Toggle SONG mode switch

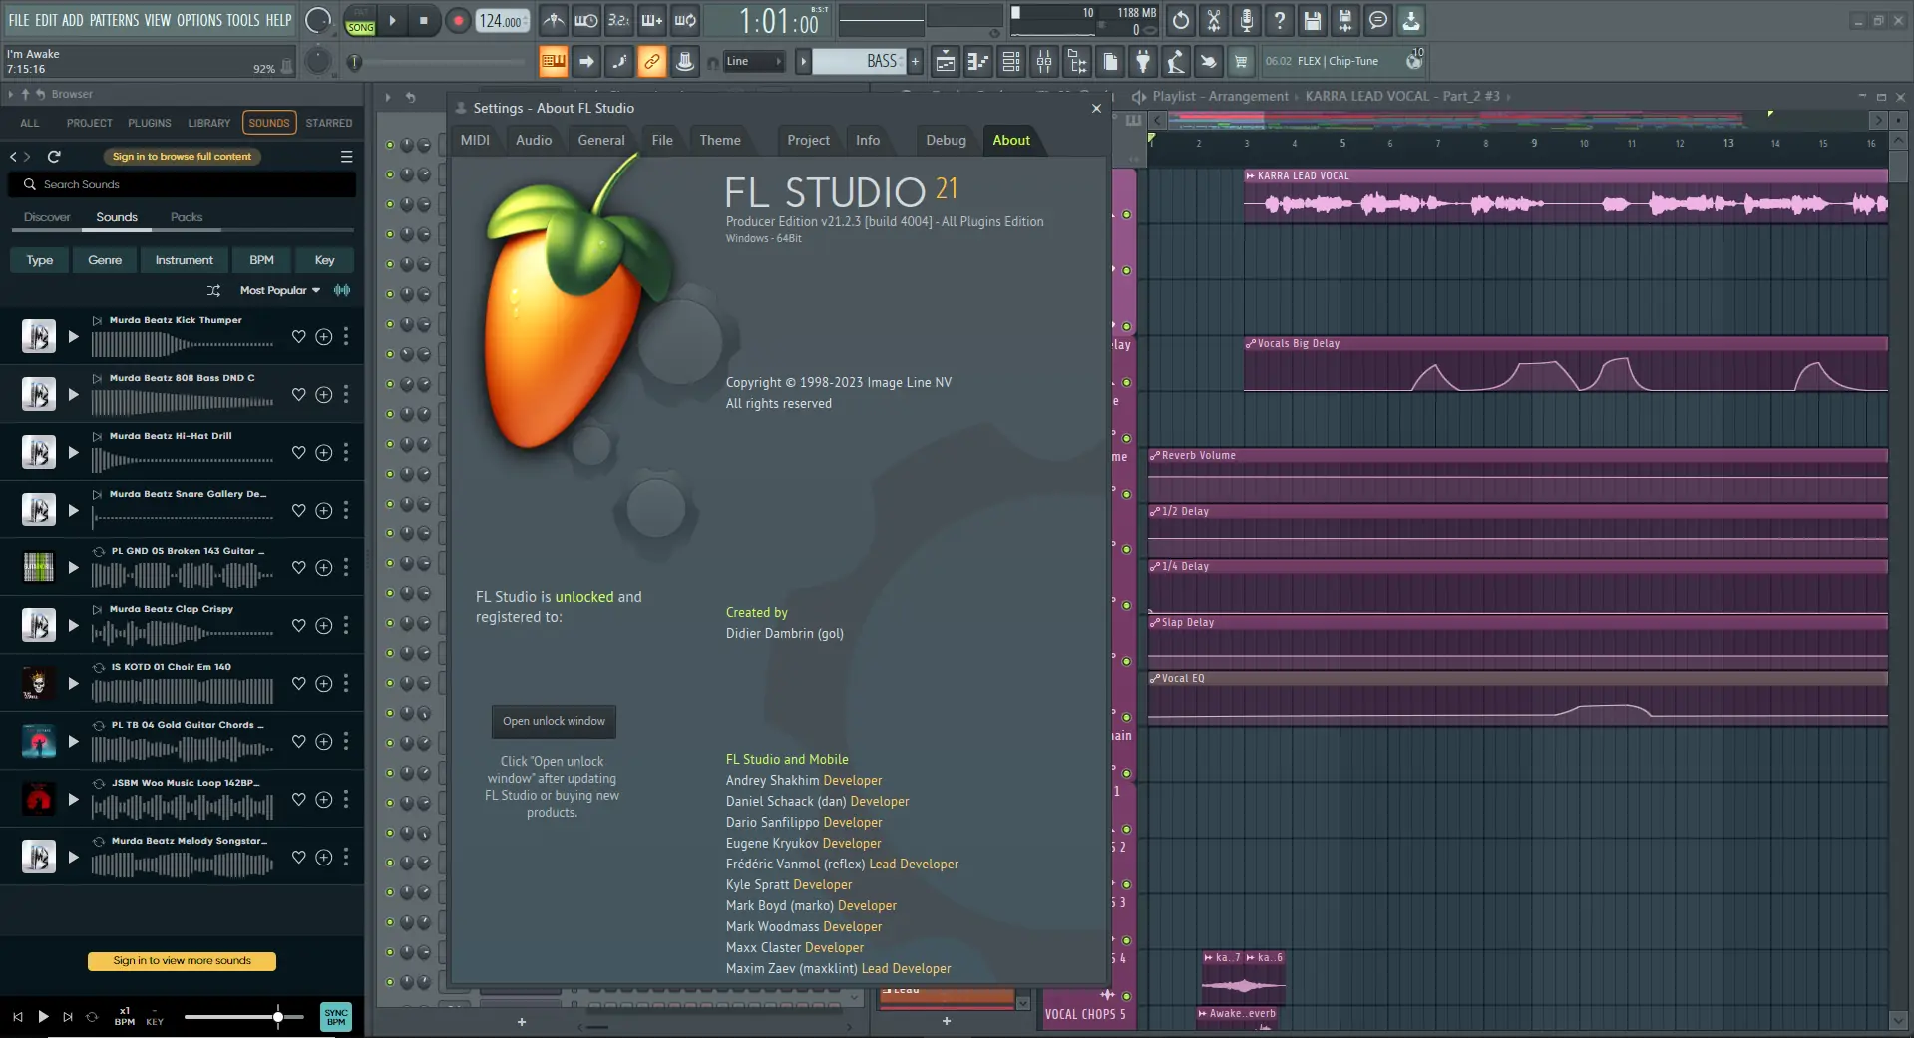(x=361, y=26)
